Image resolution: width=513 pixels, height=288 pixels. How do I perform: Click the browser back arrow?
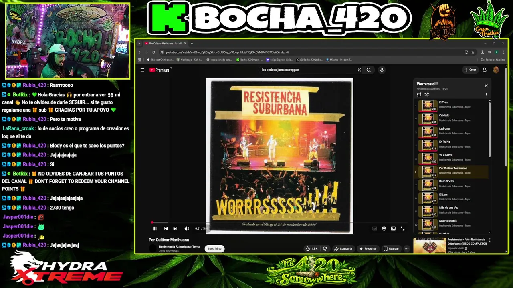(x=140, y=52)
